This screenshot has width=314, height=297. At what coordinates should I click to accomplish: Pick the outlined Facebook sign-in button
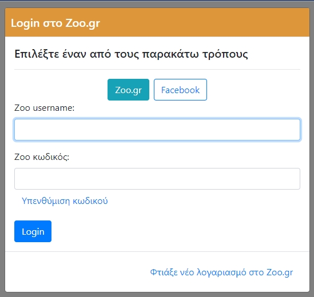(180, 90)
